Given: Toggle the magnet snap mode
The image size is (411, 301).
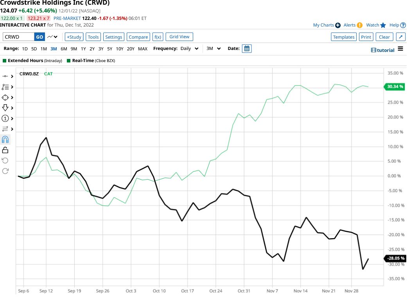Looking at the screenshot, I should (5, 139).
